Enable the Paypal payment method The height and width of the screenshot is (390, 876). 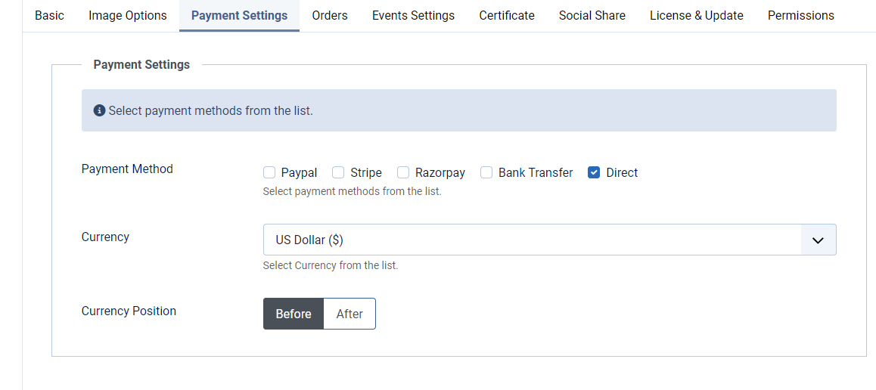(x=269, y=172)
